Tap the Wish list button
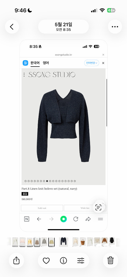The height and width of the screenshot is (277, 127). [x=85, y=208]
